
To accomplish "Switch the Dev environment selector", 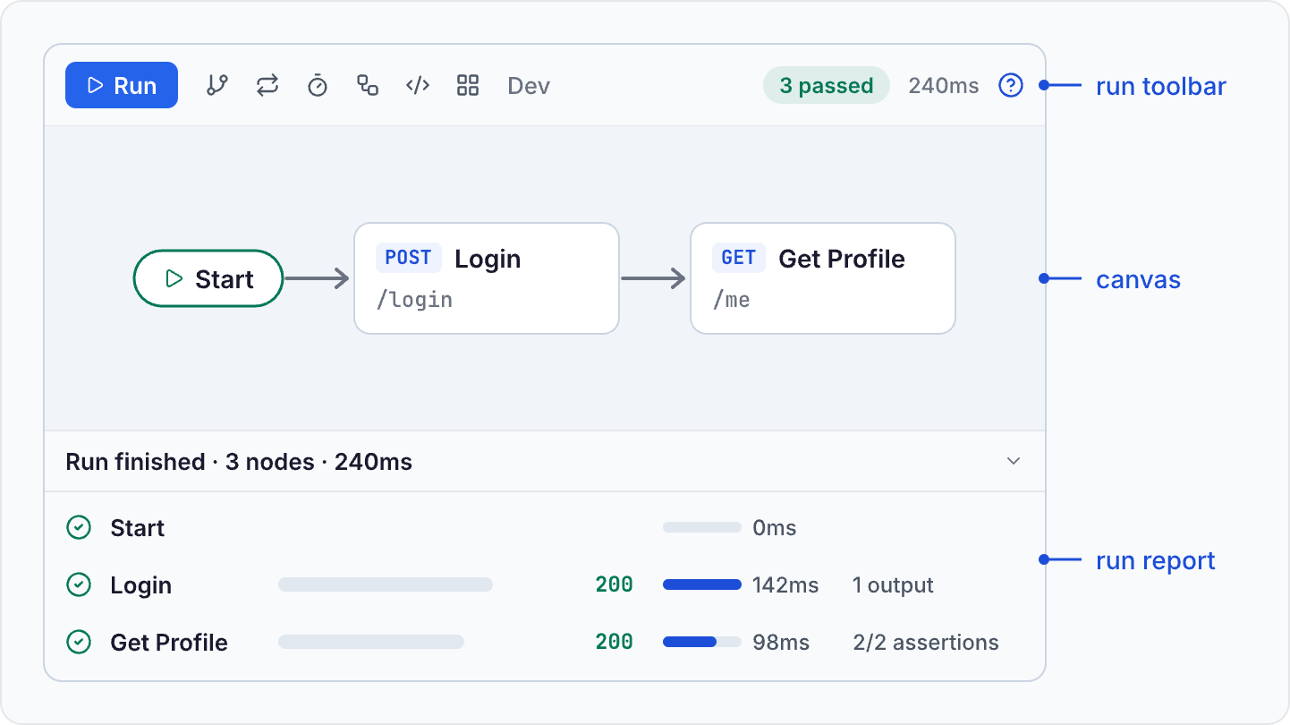I will [x=529, y=86].
